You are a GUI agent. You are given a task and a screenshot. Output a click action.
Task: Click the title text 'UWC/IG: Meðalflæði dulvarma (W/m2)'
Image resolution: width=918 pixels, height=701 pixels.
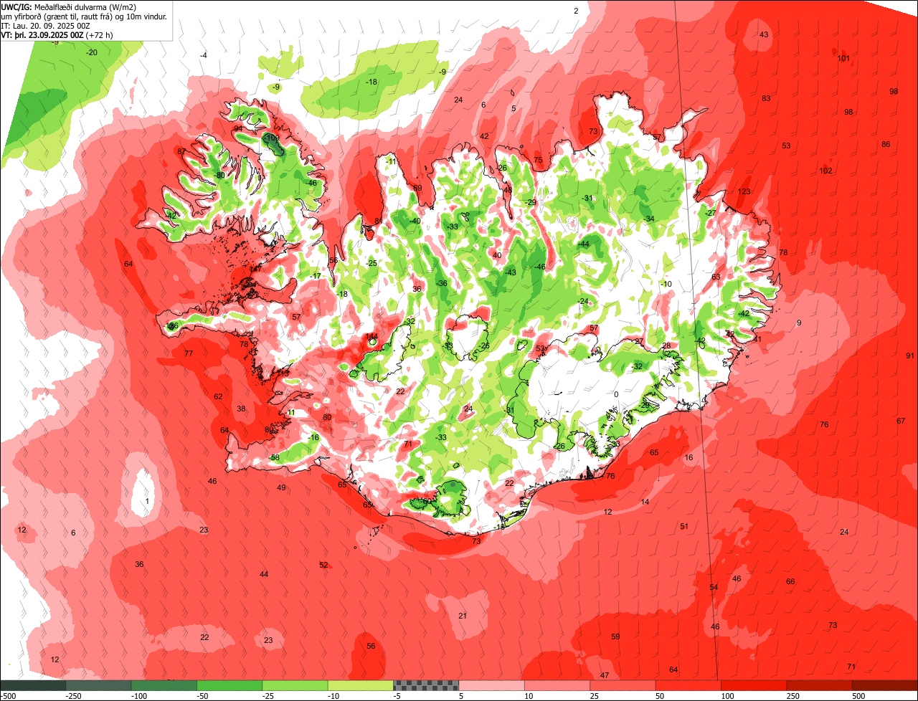[x=69, y=7]
